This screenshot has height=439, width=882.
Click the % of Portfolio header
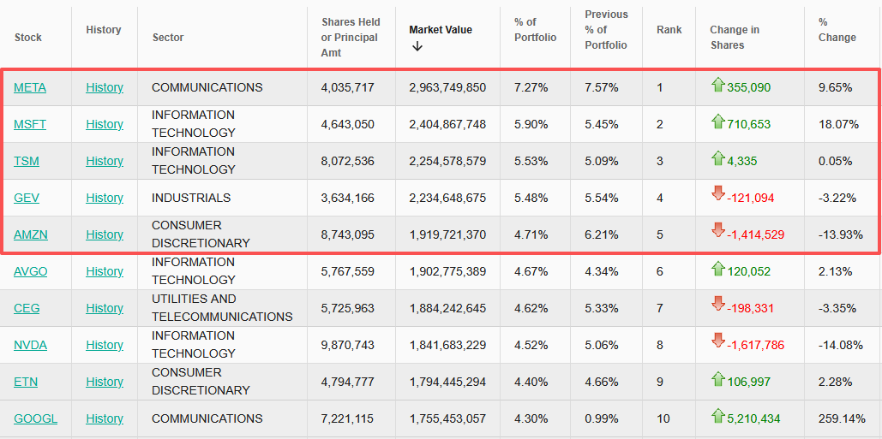pyautogui.click(x=535, y=30)
